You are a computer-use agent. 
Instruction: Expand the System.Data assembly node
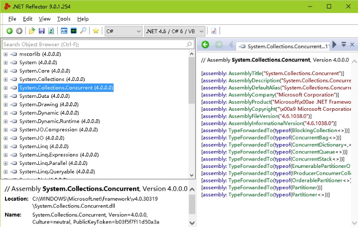(5, 96)
